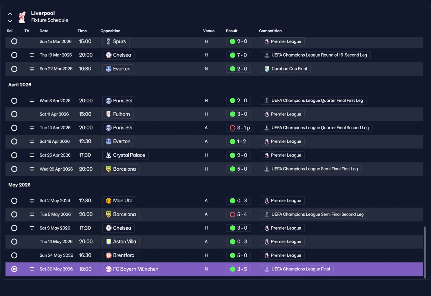Open Champions League Semi Final First Leg

[x=311, y=169]
